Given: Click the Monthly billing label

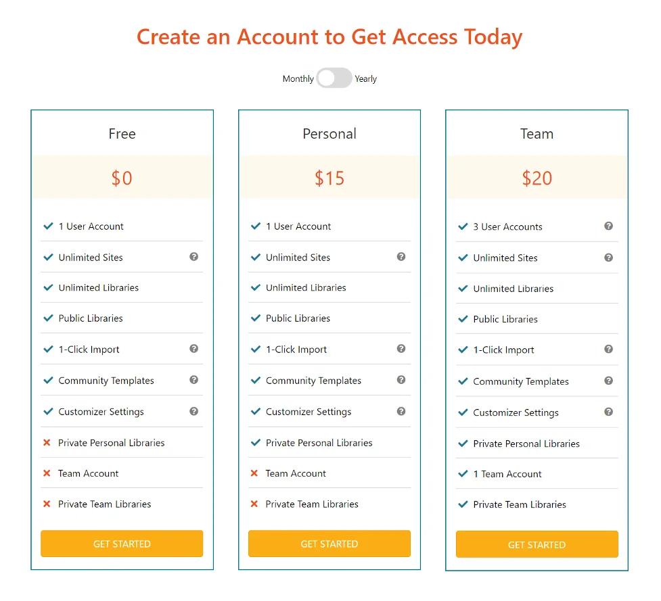Looking at the screenshot, I should tap(298, 78).
